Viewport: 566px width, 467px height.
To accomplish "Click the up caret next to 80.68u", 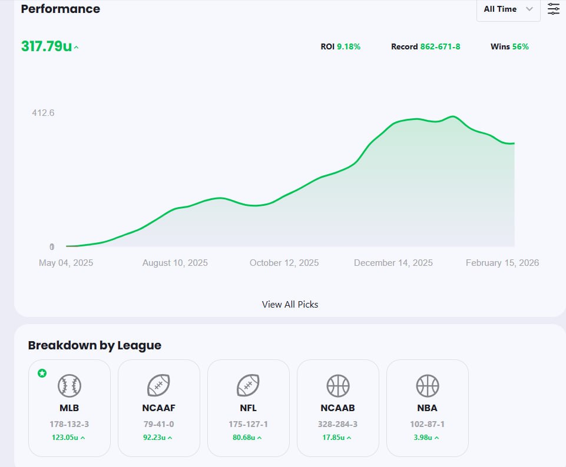I will [260, 438].
